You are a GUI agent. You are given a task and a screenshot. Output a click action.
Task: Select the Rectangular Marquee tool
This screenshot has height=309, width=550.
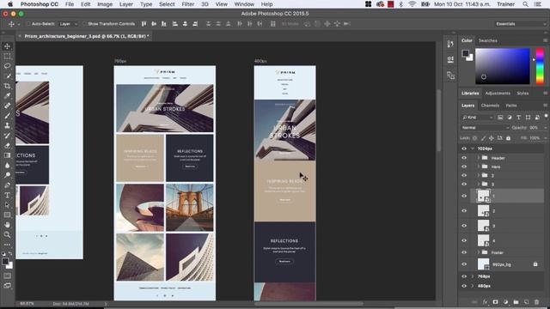7,56
